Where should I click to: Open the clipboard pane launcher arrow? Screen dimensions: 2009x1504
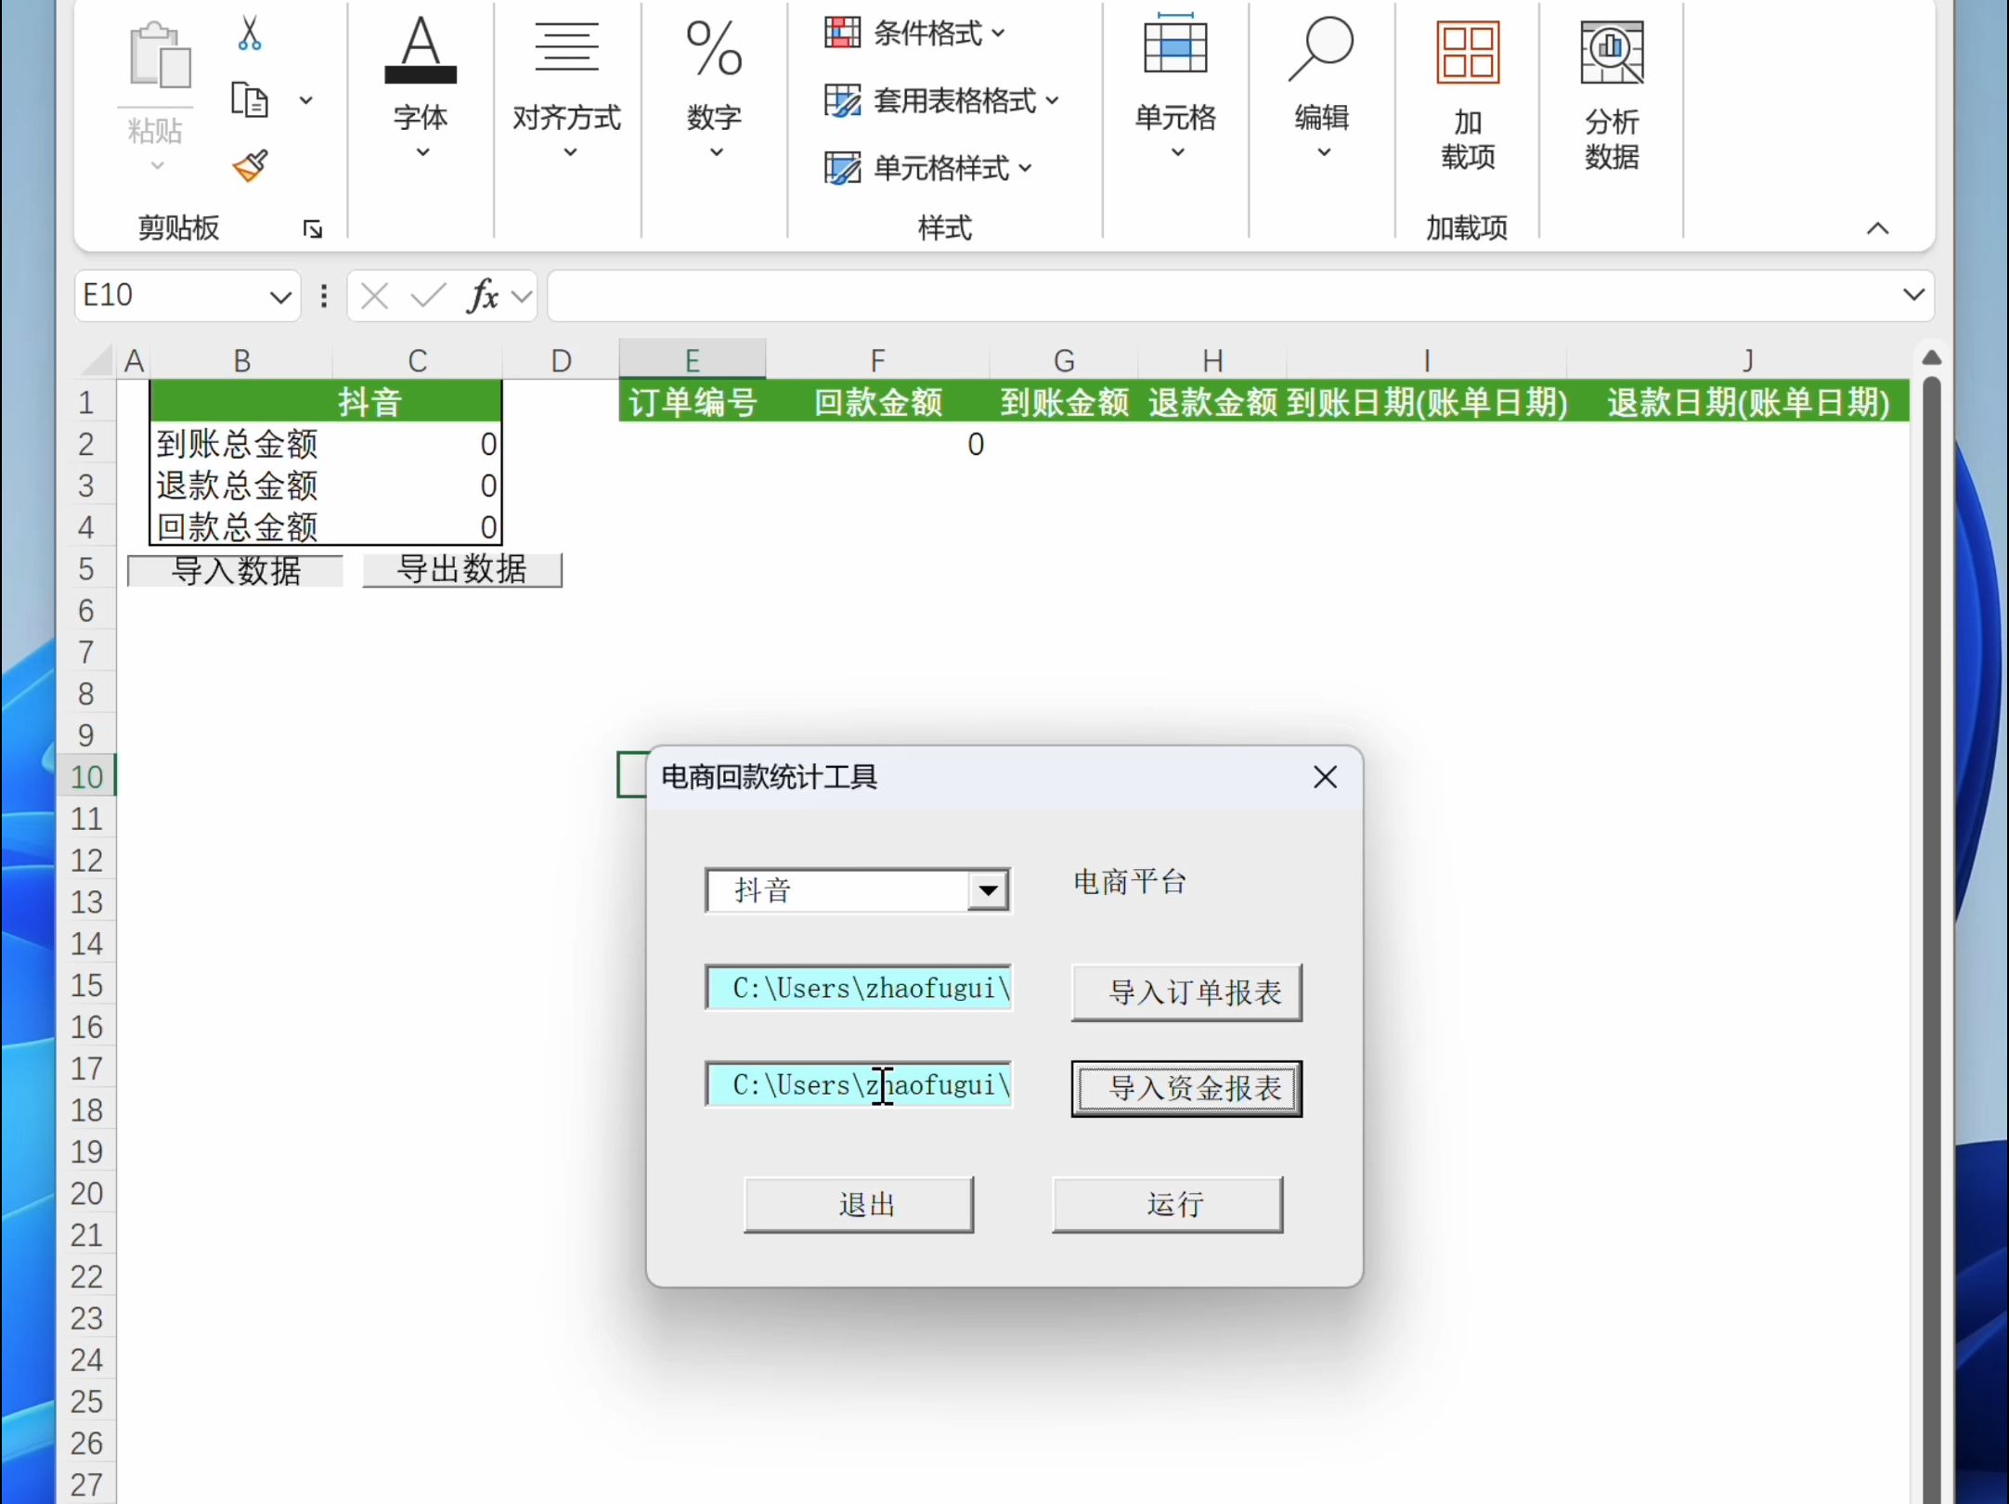point(313,229)
